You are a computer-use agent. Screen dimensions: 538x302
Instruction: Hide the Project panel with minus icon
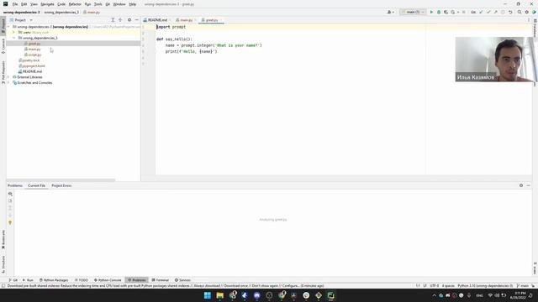pyautogui.click(x=136, y=20)
